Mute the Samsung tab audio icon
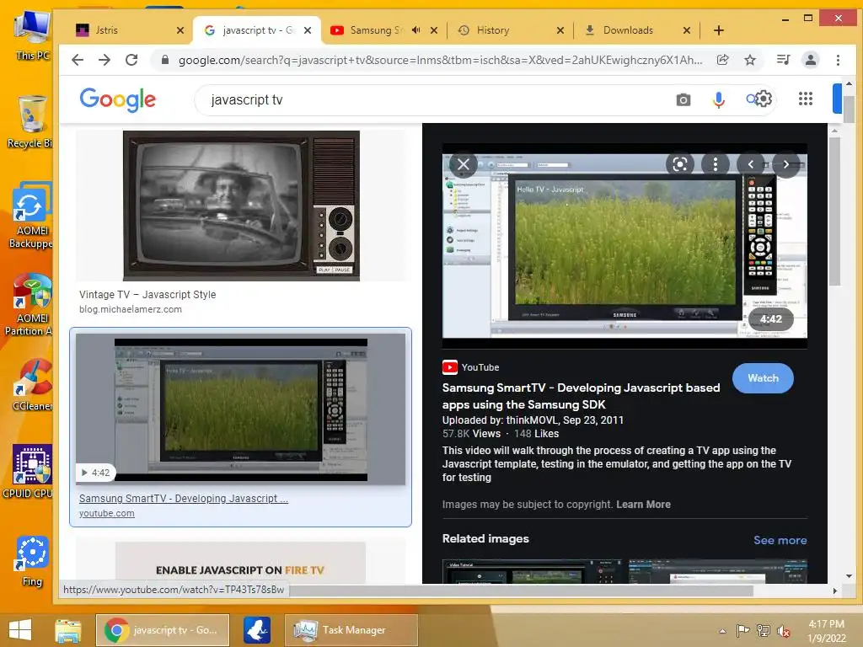 [416, 30]
